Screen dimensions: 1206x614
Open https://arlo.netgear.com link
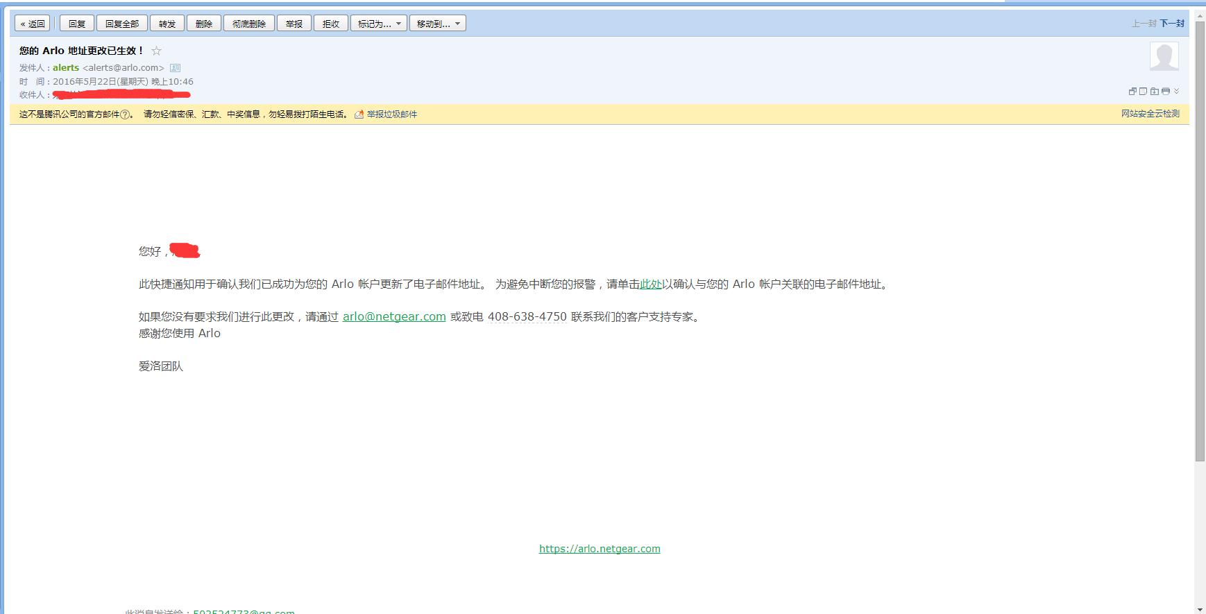[600, 549]
